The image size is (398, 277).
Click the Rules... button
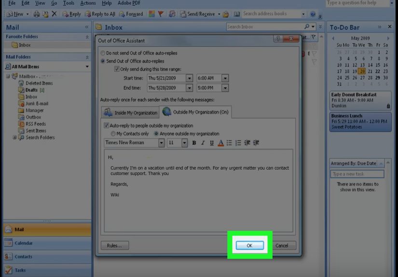point(114,245)
